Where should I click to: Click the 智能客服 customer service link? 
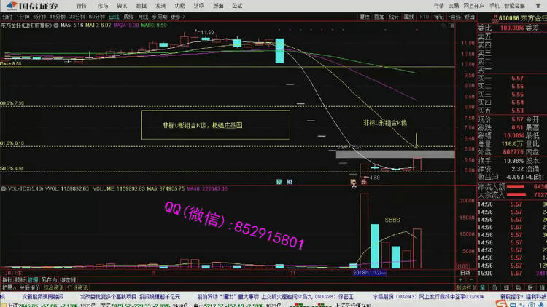(516, 5)
